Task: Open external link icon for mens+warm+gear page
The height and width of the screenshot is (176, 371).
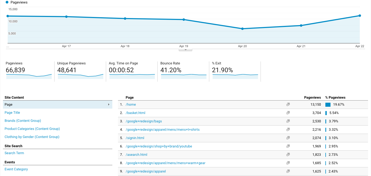Action: pos(288,163)
